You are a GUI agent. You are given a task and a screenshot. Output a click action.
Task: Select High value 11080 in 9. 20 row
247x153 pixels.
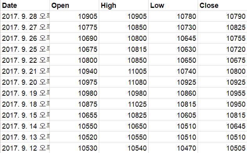(123, 82)
